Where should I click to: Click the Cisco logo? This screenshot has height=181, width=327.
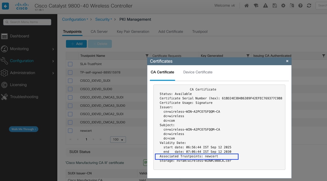point(22,6)
